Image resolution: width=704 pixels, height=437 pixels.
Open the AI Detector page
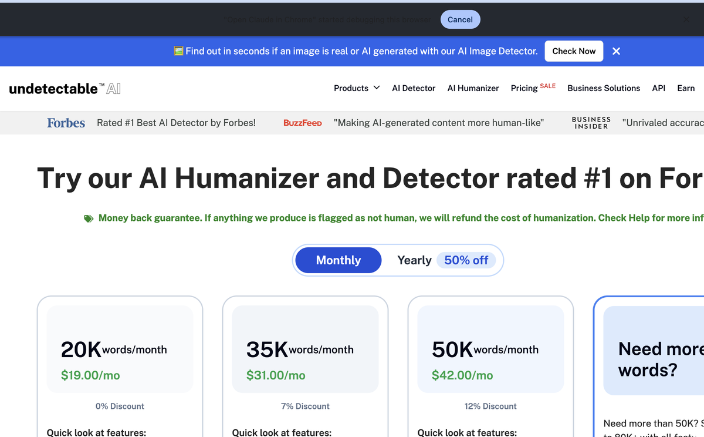coord(414,88)
